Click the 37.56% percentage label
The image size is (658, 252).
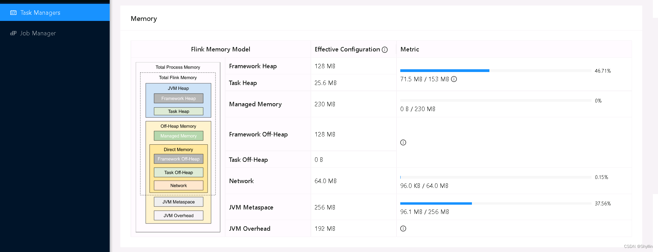[603, 204]
